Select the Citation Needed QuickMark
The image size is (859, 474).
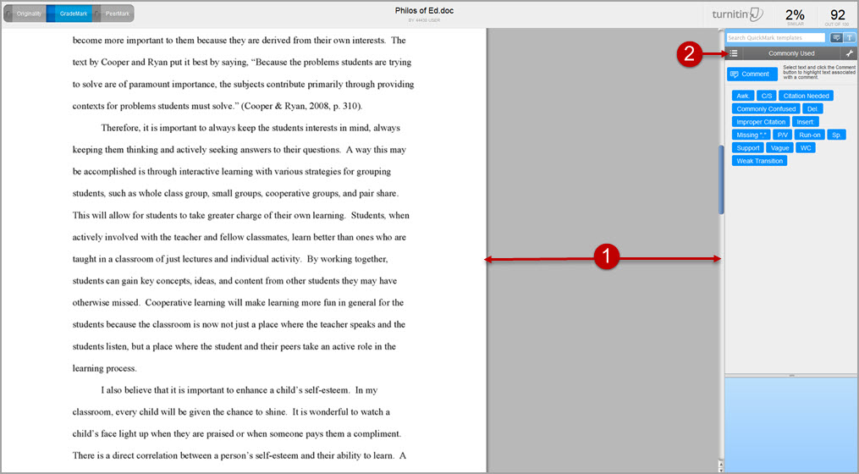click(806, 96)
